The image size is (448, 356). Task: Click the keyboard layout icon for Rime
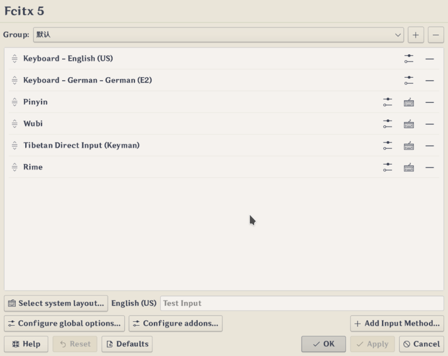[x=409, y=167]
